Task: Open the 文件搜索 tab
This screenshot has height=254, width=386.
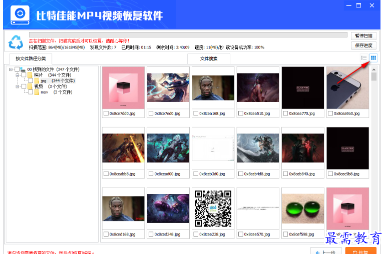Action: coord(209,58)
